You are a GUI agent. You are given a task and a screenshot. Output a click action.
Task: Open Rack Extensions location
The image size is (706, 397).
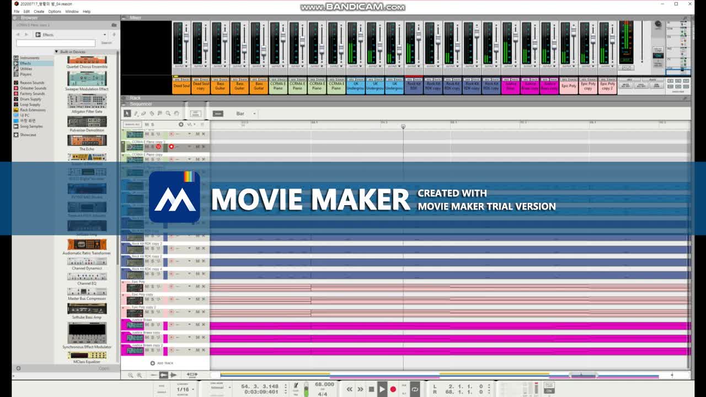(x=33, y=110)
